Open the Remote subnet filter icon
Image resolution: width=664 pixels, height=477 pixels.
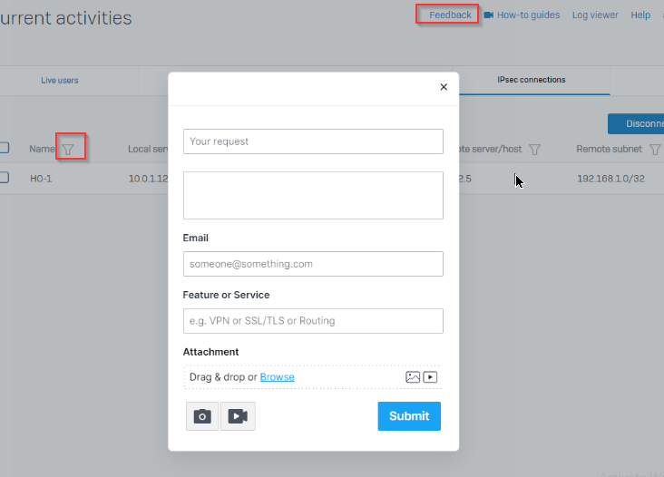click(x=655, y=150)
